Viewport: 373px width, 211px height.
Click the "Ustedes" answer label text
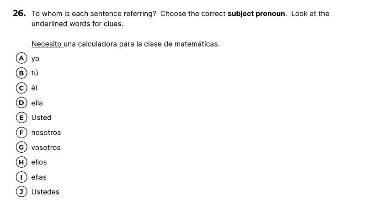pyautogui.click(x=45, y=192)
